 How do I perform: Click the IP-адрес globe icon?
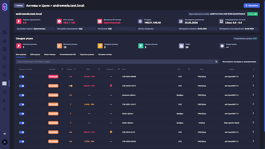[140, 21]
